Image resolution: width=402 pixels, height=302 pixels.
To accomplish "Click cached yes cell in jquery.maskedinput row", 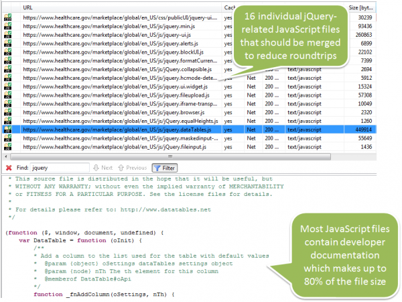I will coord(228,138).
